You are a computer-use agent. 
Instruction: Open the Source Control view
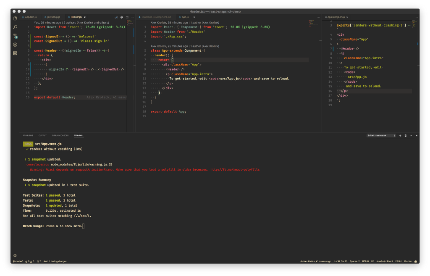(x=15, y=36)
